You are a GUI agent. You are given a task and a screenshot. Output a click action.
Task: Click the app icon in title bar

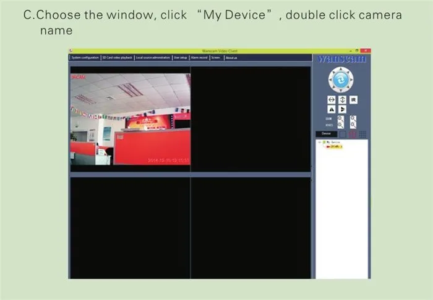tap(71, 51)
